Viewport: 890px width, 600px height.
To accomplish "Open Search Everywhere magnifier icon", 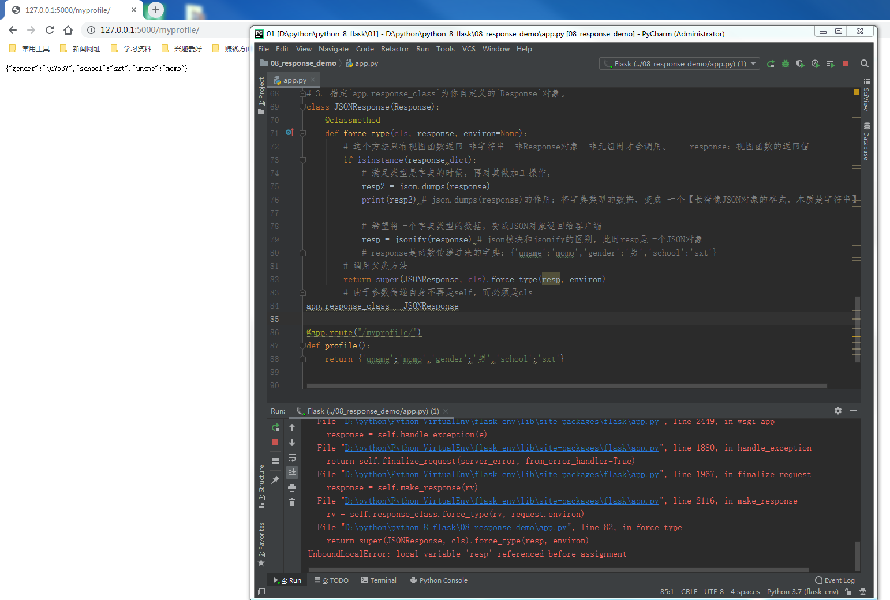I will coord(865,64).
